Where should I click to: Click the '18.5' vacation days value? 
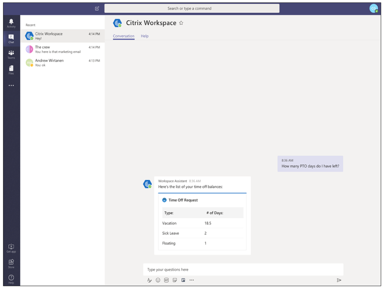click(x=208, y=223)
